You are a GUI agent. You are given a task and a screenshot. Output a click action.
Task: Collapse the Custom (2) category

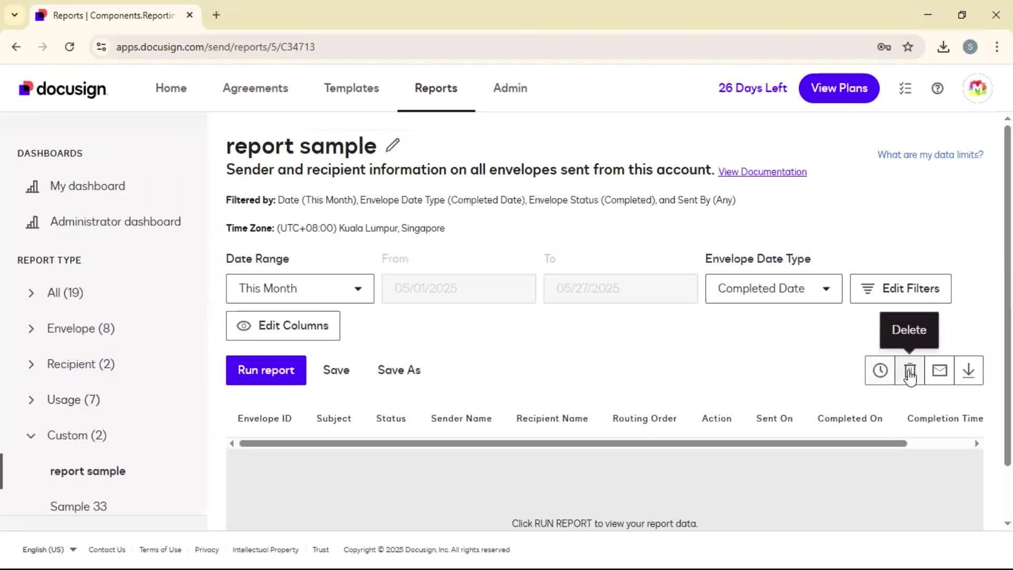tap(31, 436)
